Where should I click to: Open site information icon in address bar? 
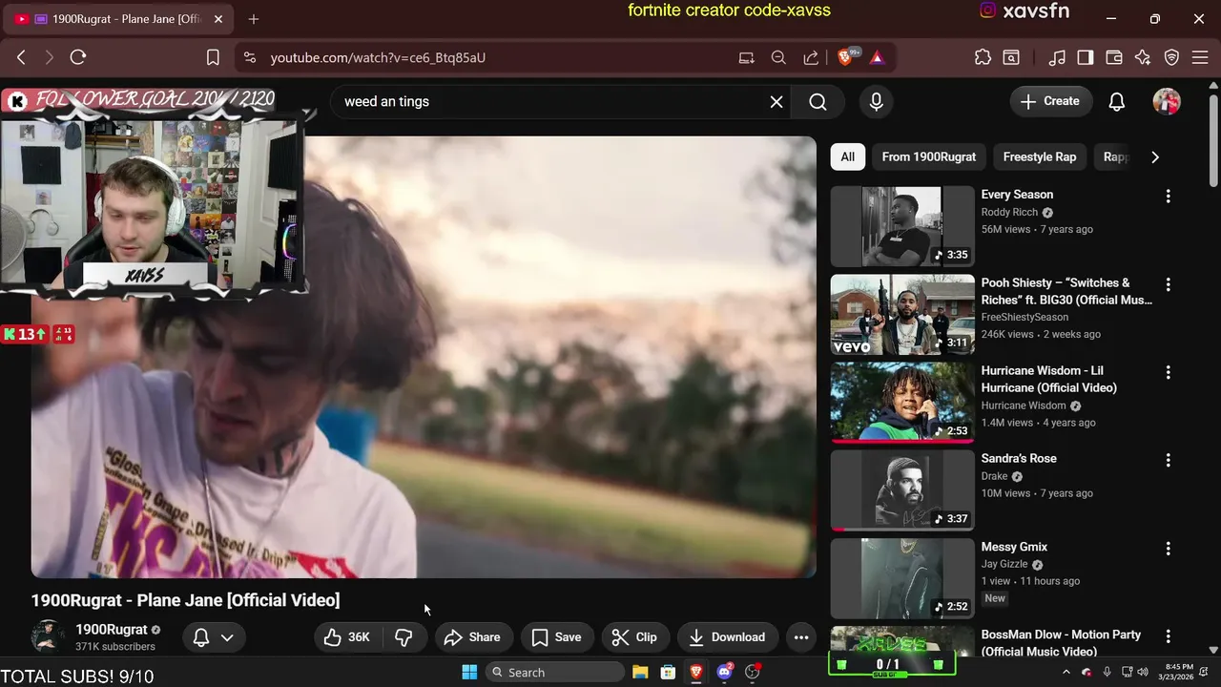[x=250, y=57]
